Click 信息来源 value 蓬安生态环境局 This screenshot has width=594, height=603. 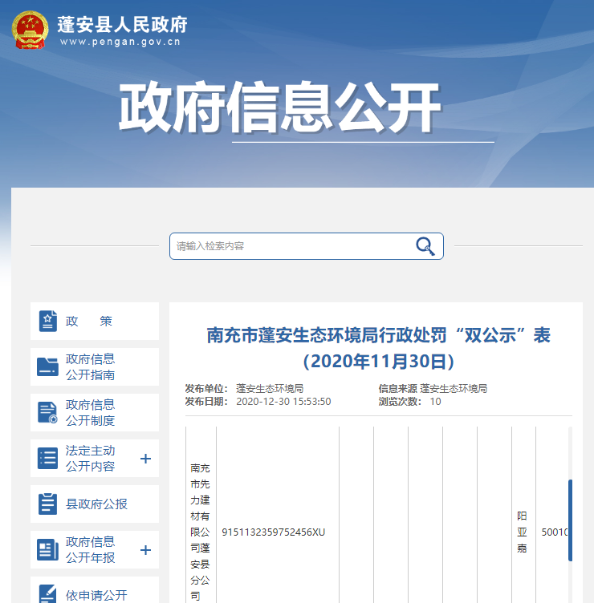(x=454, y=388)
